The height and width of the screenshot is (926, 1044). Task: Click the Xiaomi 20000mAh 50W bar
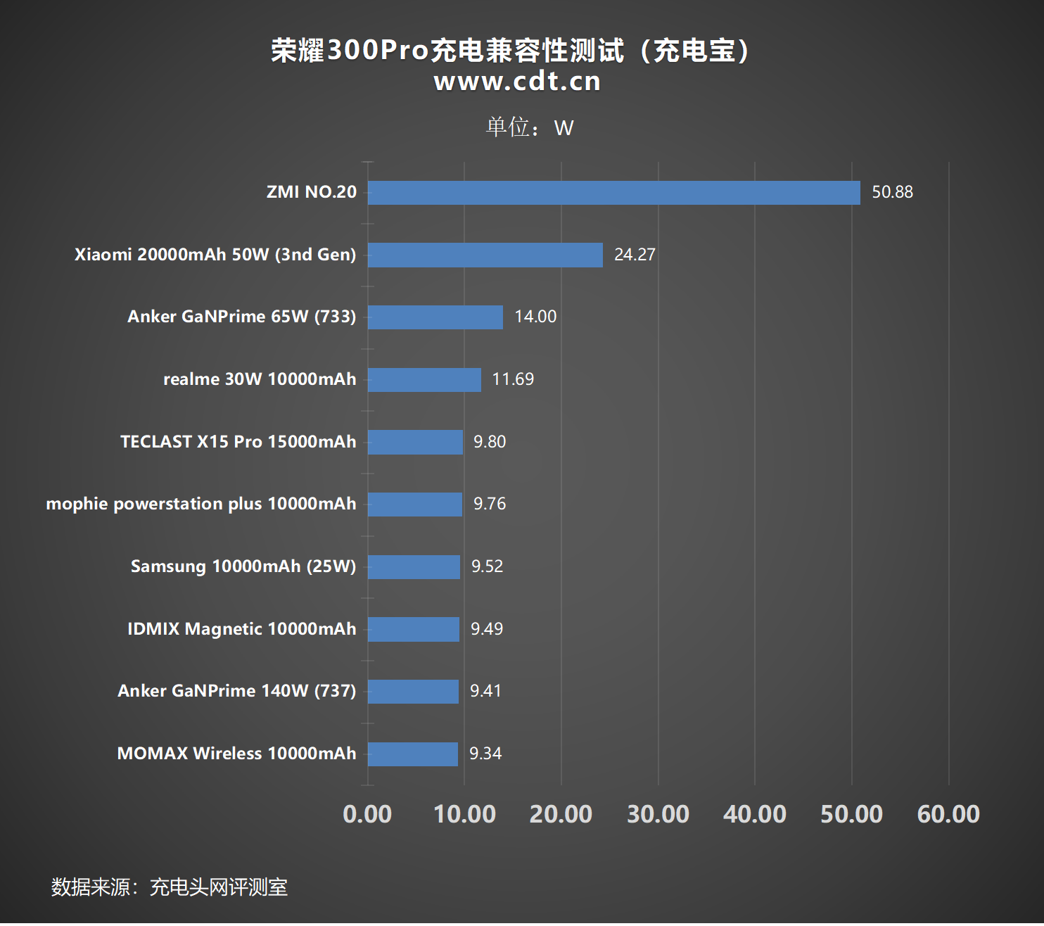coord(485,255)
